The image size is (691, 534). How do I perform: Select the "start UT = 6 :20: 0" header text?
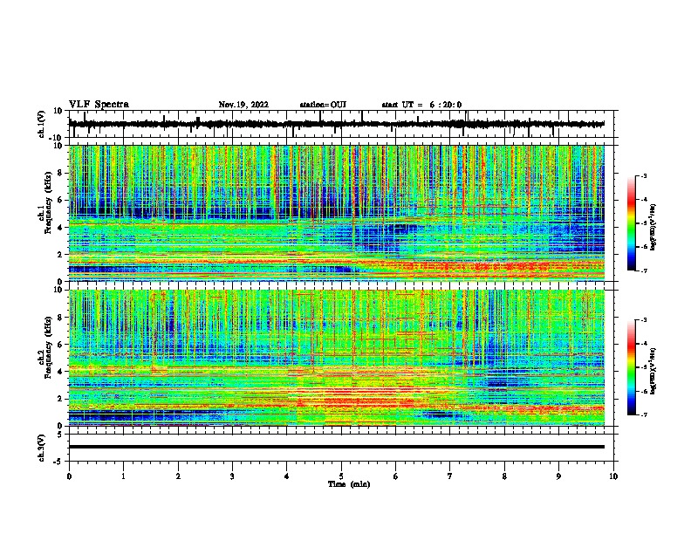421,105
